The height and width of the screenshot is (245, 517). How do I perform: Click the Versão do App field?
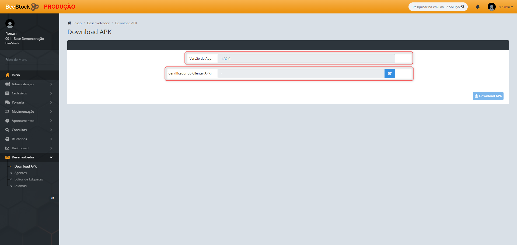click(x=306, y=59)
